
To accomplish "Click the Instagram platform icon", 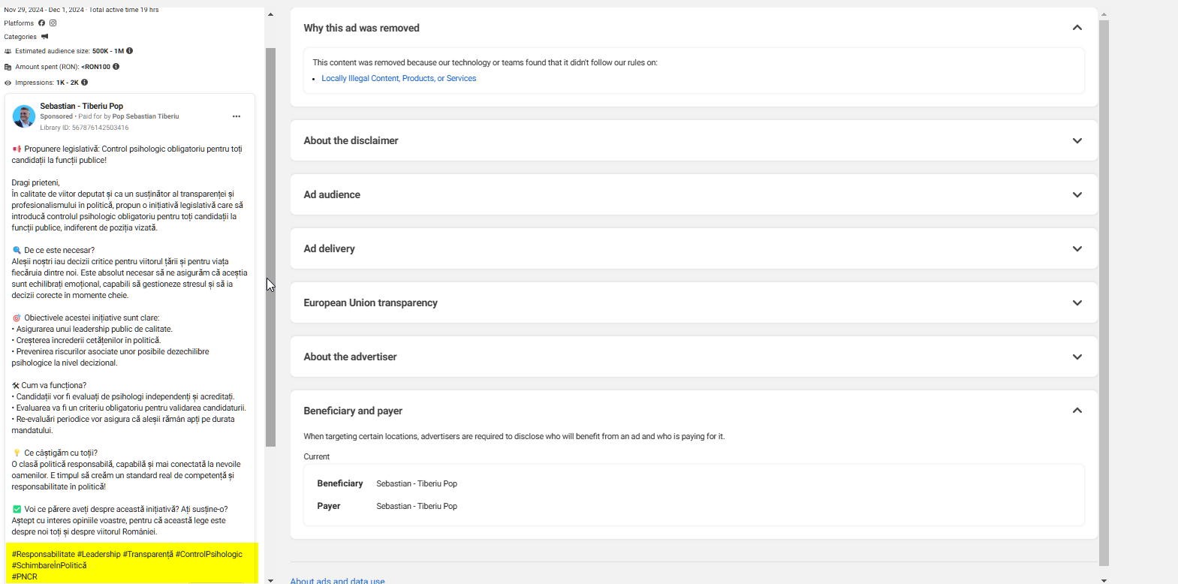I will tap(53, 23).
